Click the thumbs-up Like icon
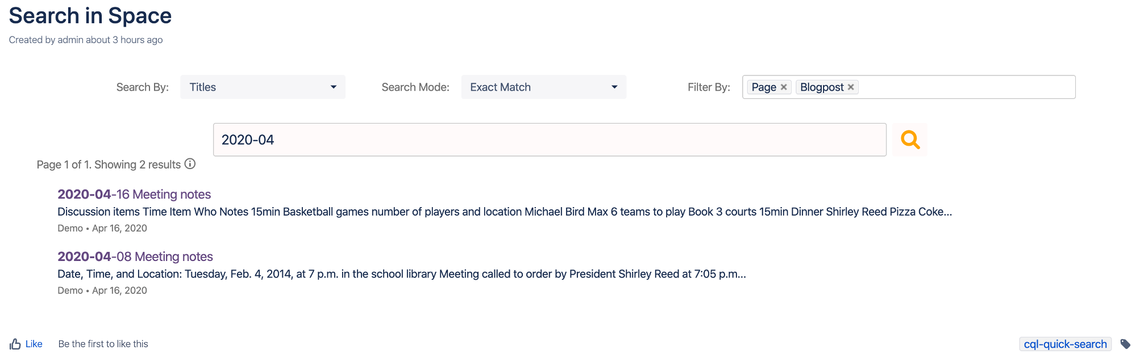This screenshot has height=358, width=1136. 15,344
